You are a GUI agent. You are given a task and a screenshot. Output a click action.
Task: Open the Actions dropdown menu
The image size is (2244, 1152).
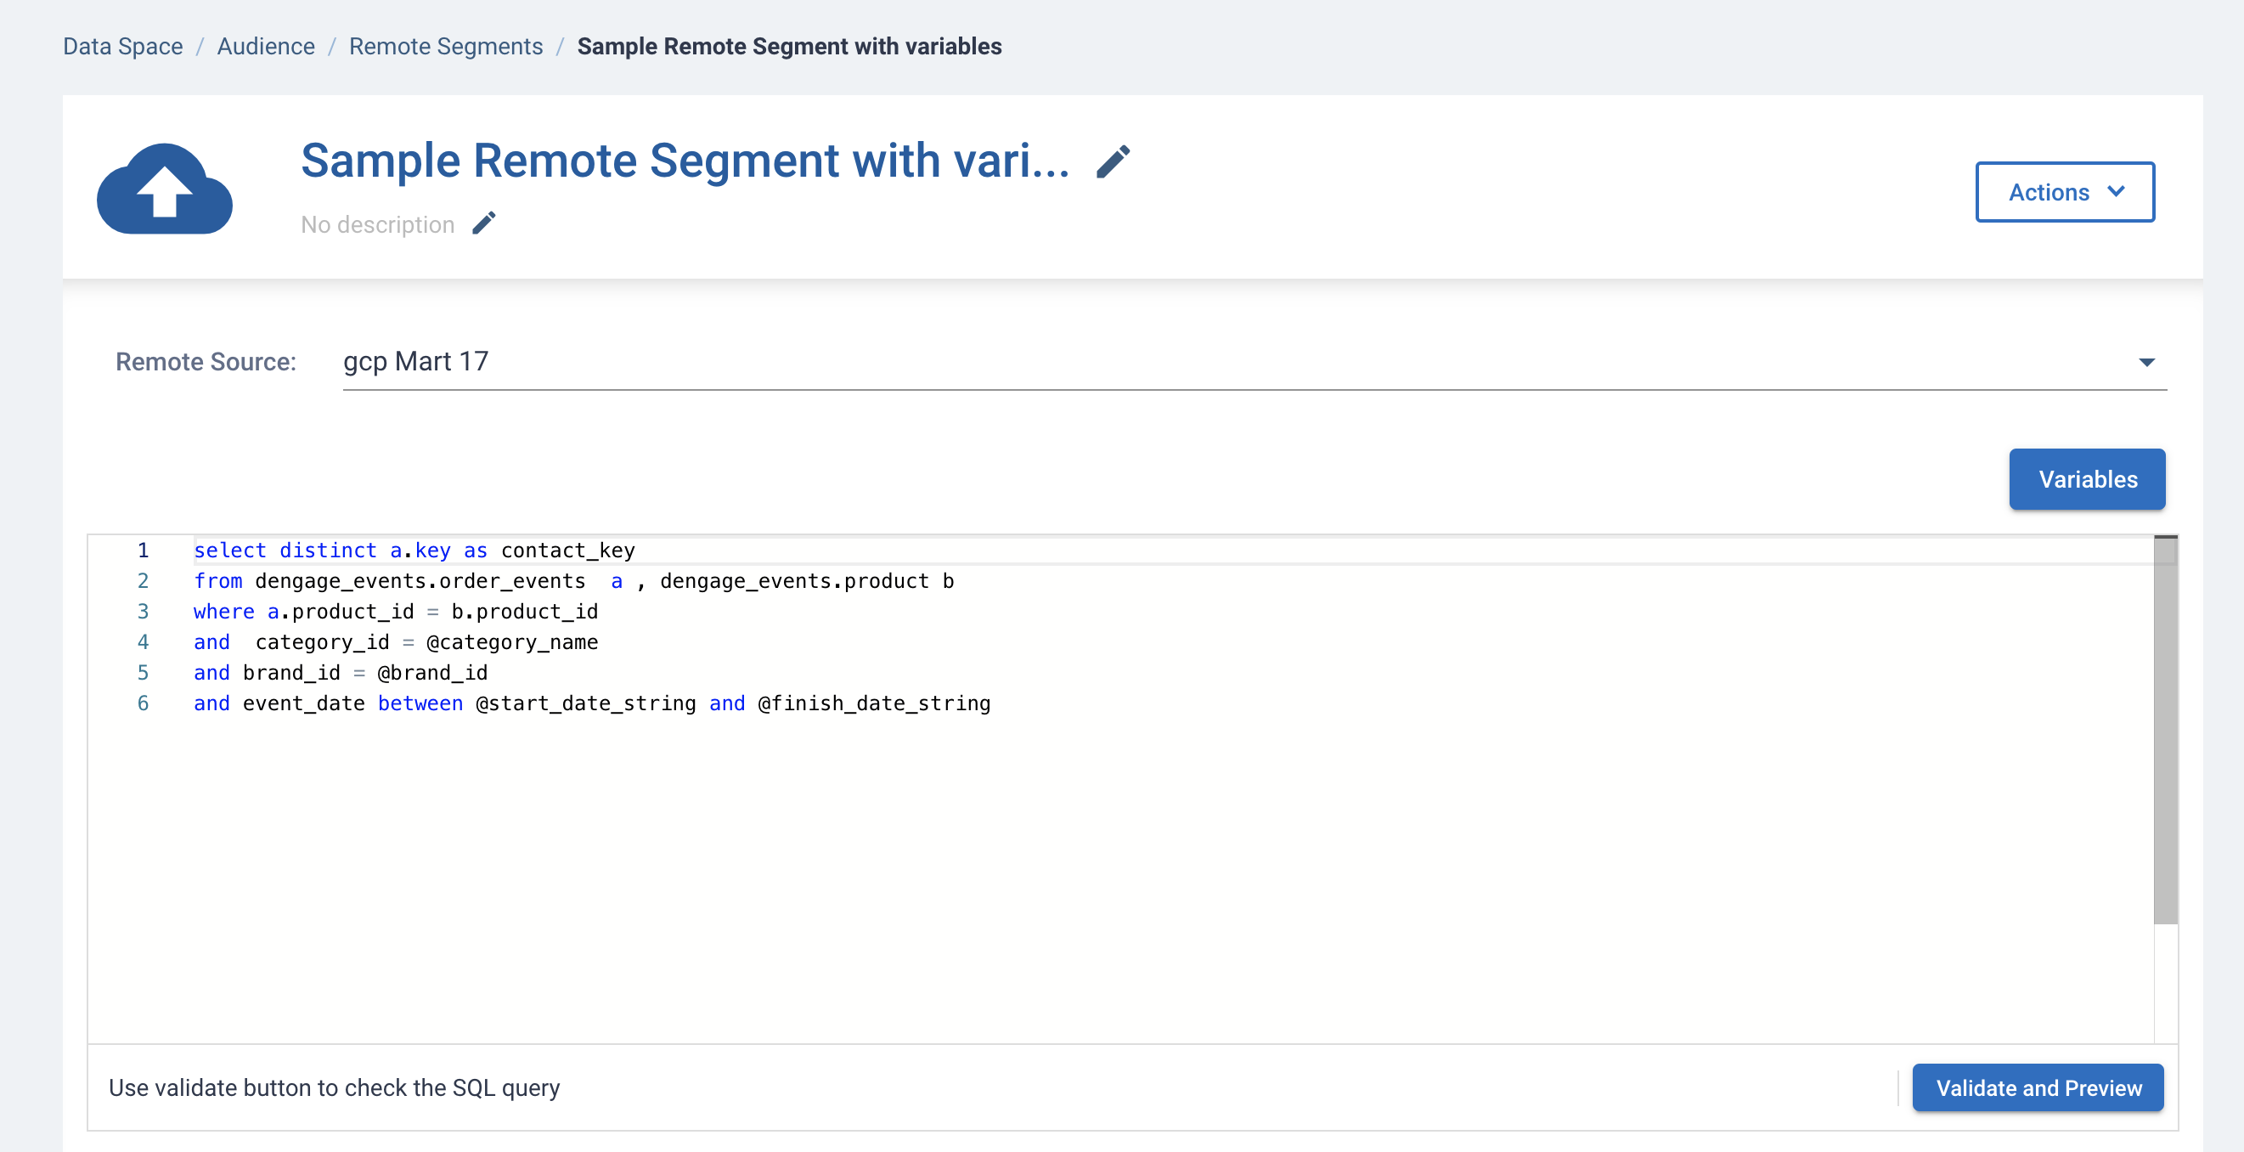point(2064,192)
